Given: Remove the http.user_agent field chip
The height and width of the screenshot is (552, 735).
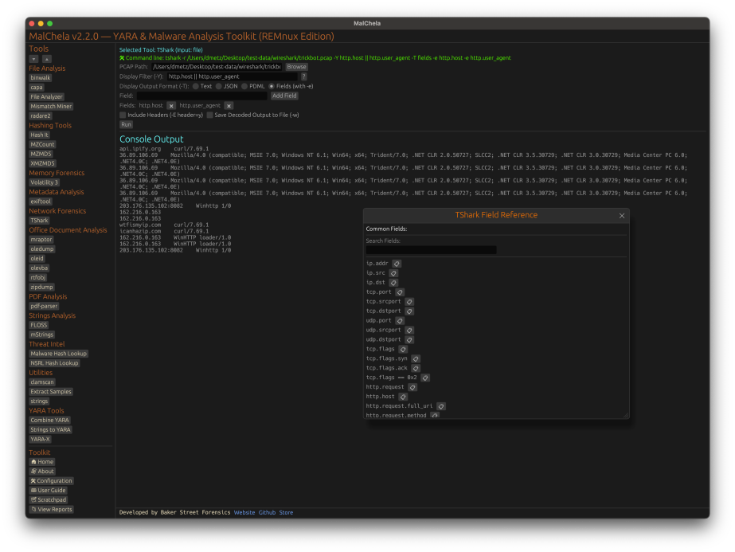Looking at the screenshot, I should point(229,105).
